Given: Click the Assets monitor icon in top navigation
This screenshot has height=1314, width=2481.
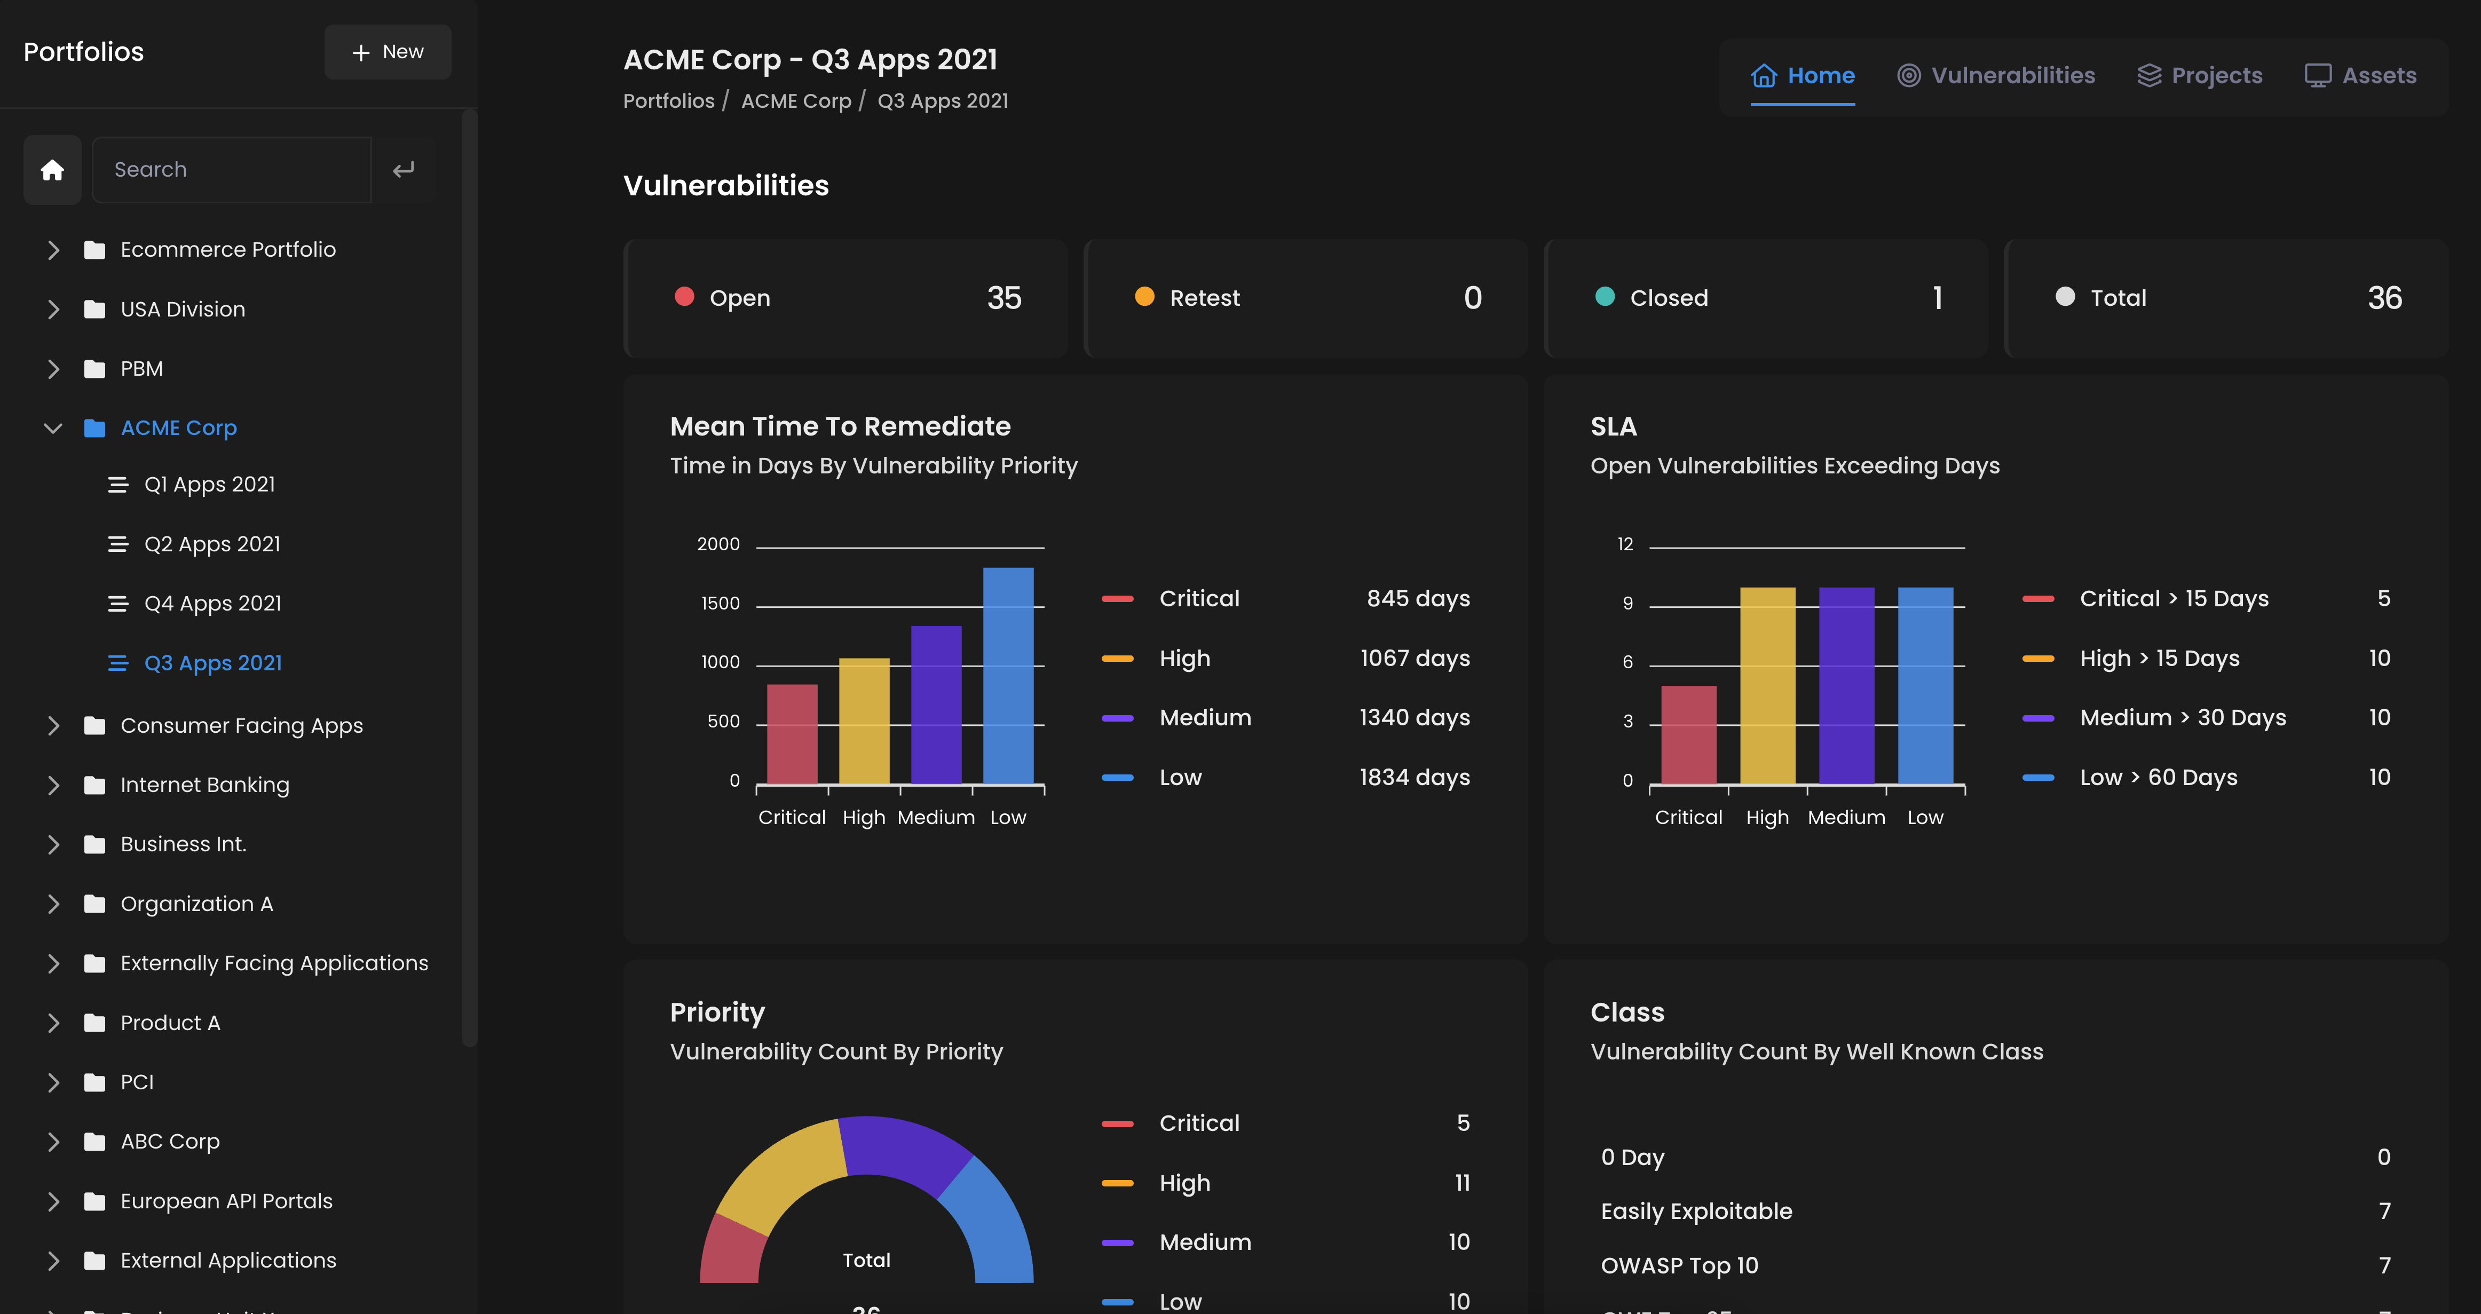Looking at the screenshot, I should point(2317,75).
